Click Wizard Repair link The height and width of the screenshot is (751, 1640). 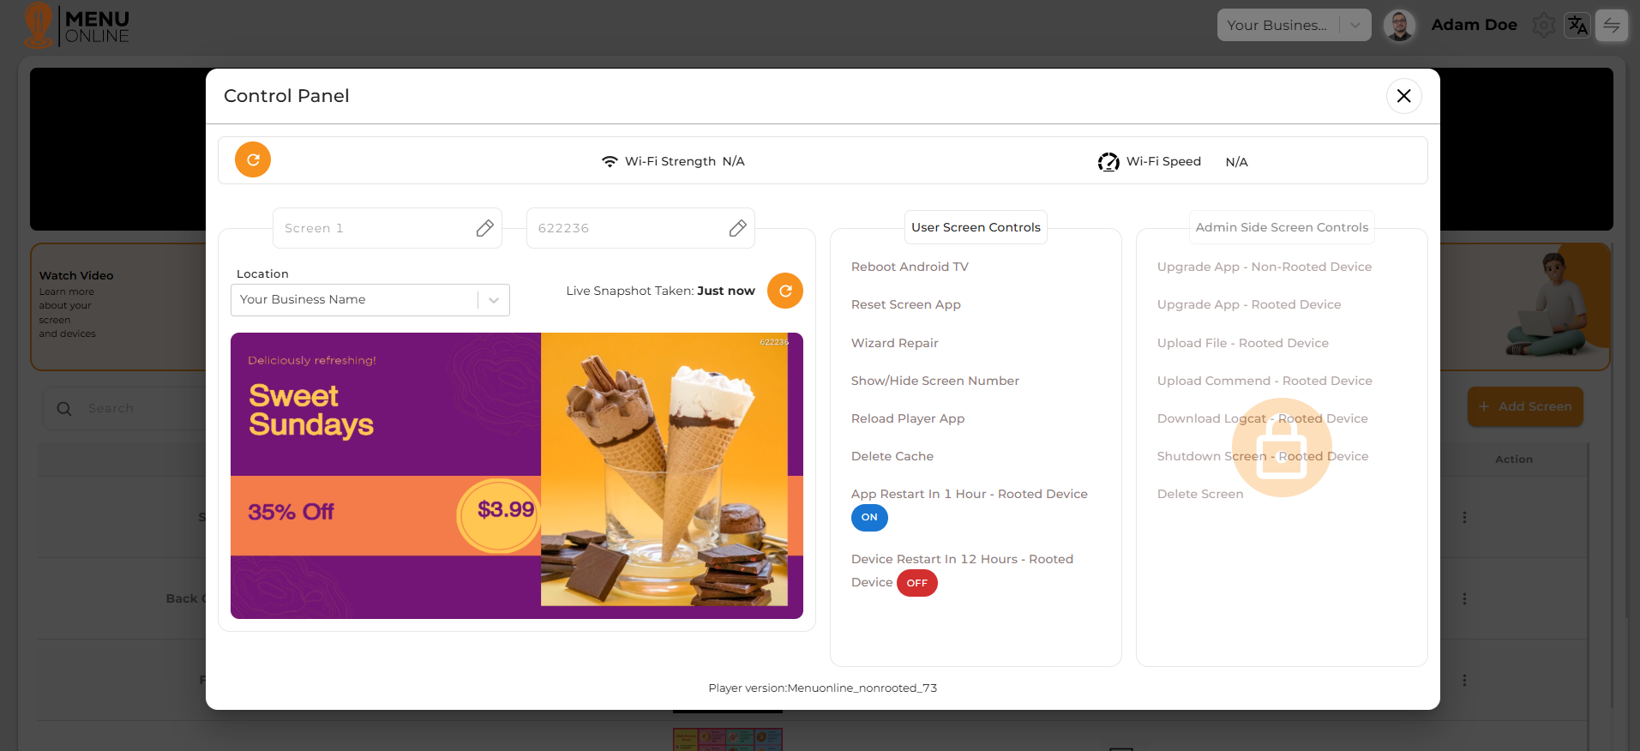(894, 343)
